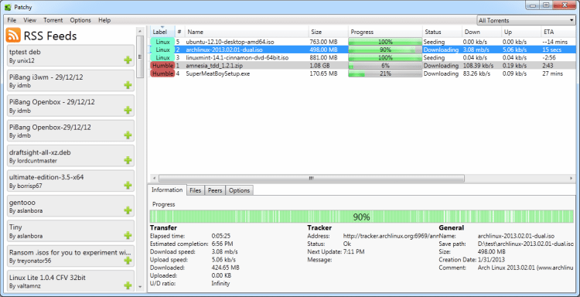The width and height of the screenshot is (580, 297).
Task: Click Humble label of amnesia_tdd_1.2.1.zip
Action: (x=162, y=66)
